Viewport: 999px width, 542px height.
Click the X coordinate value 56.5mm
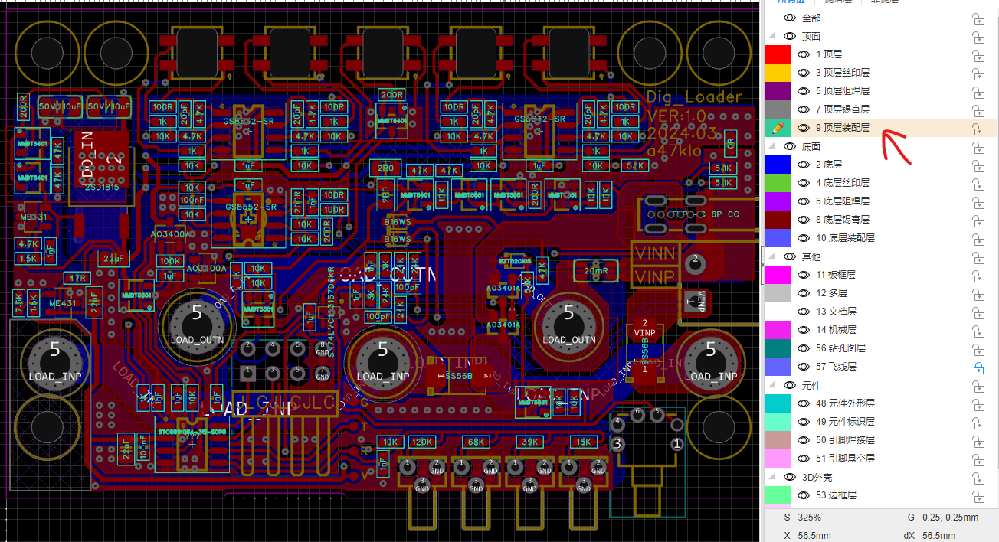pos(814,536)
